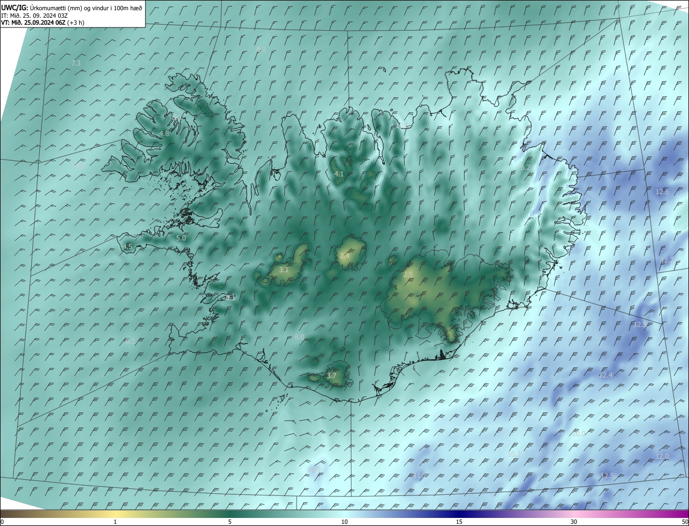Image resolution: width=689 pixels, height=526 pixels.
Task: Click the 5 tick on the color scale
Action: pyautogui.click(x=230, y=522)
